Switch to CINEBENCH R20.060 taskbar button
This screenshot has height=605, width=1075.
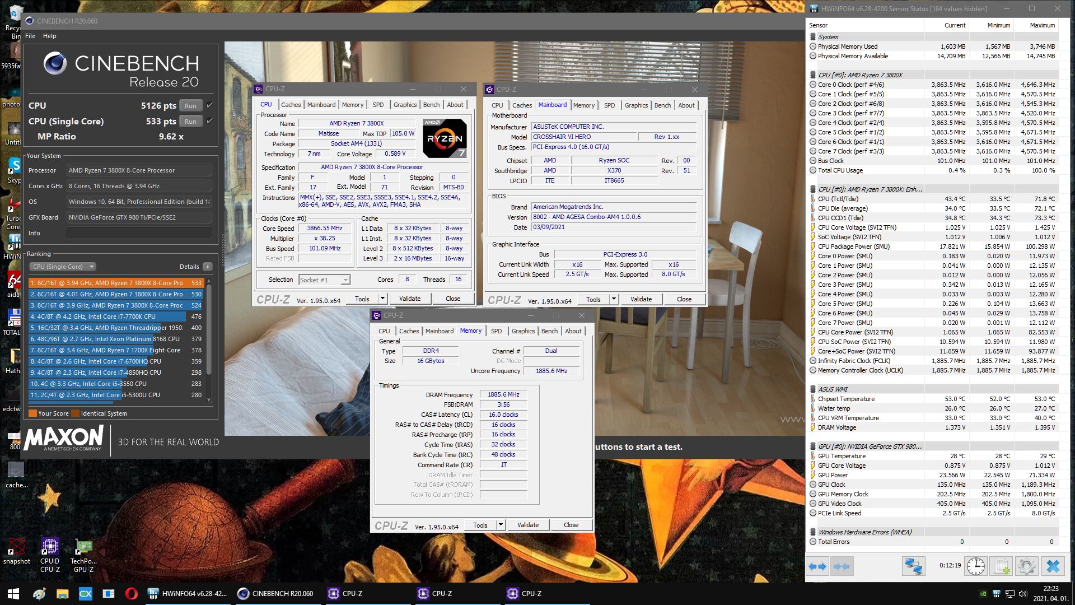click(277, 594)
